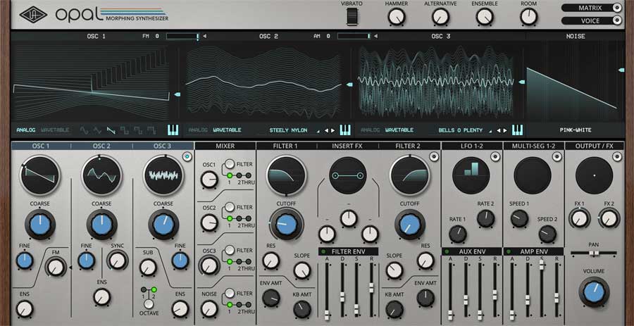Click the Volume knob
The image size is (634, 326).
pos(594,291)
